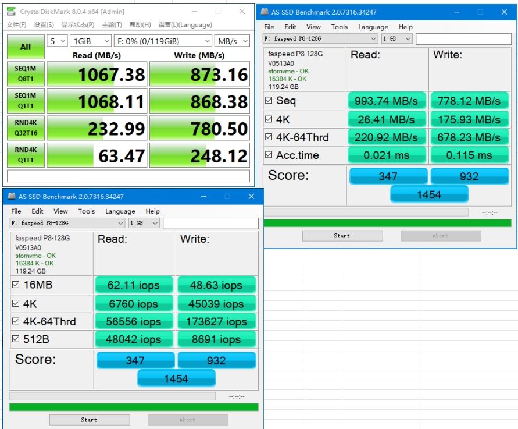Click the CrystalDiskMark app icon in title bar
518x429 pixels.
(x=11, y=11)
